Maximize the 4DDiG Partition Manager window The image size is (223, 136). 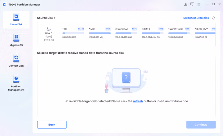pyautogui.click(x=213, y=4)
